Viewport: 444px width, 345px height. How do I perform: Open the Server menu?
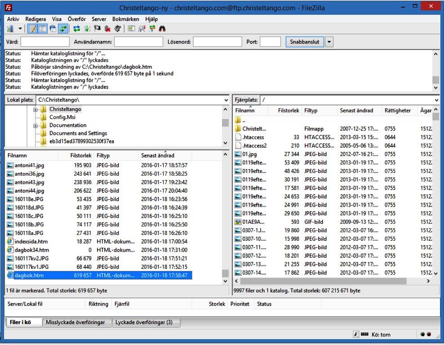click(99, 19)
